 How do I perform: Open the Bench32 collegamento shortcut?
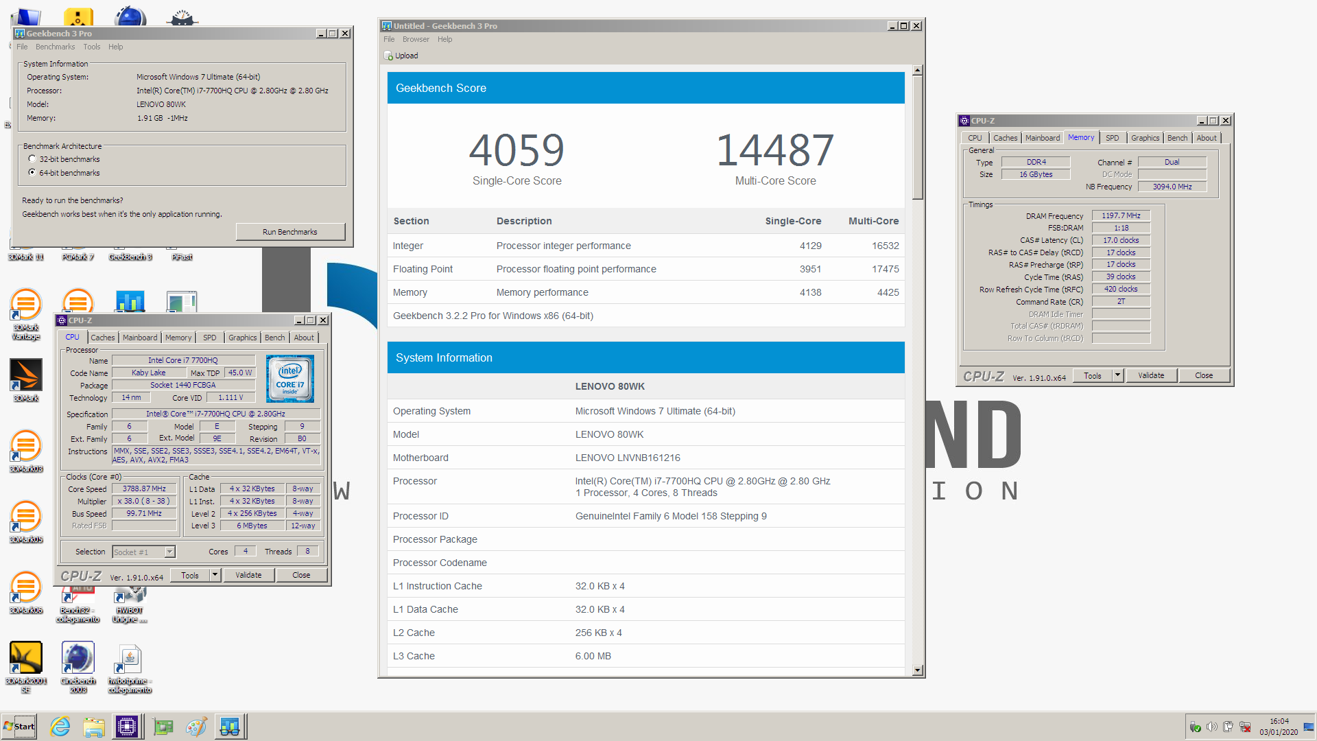[x=78, y=605]
